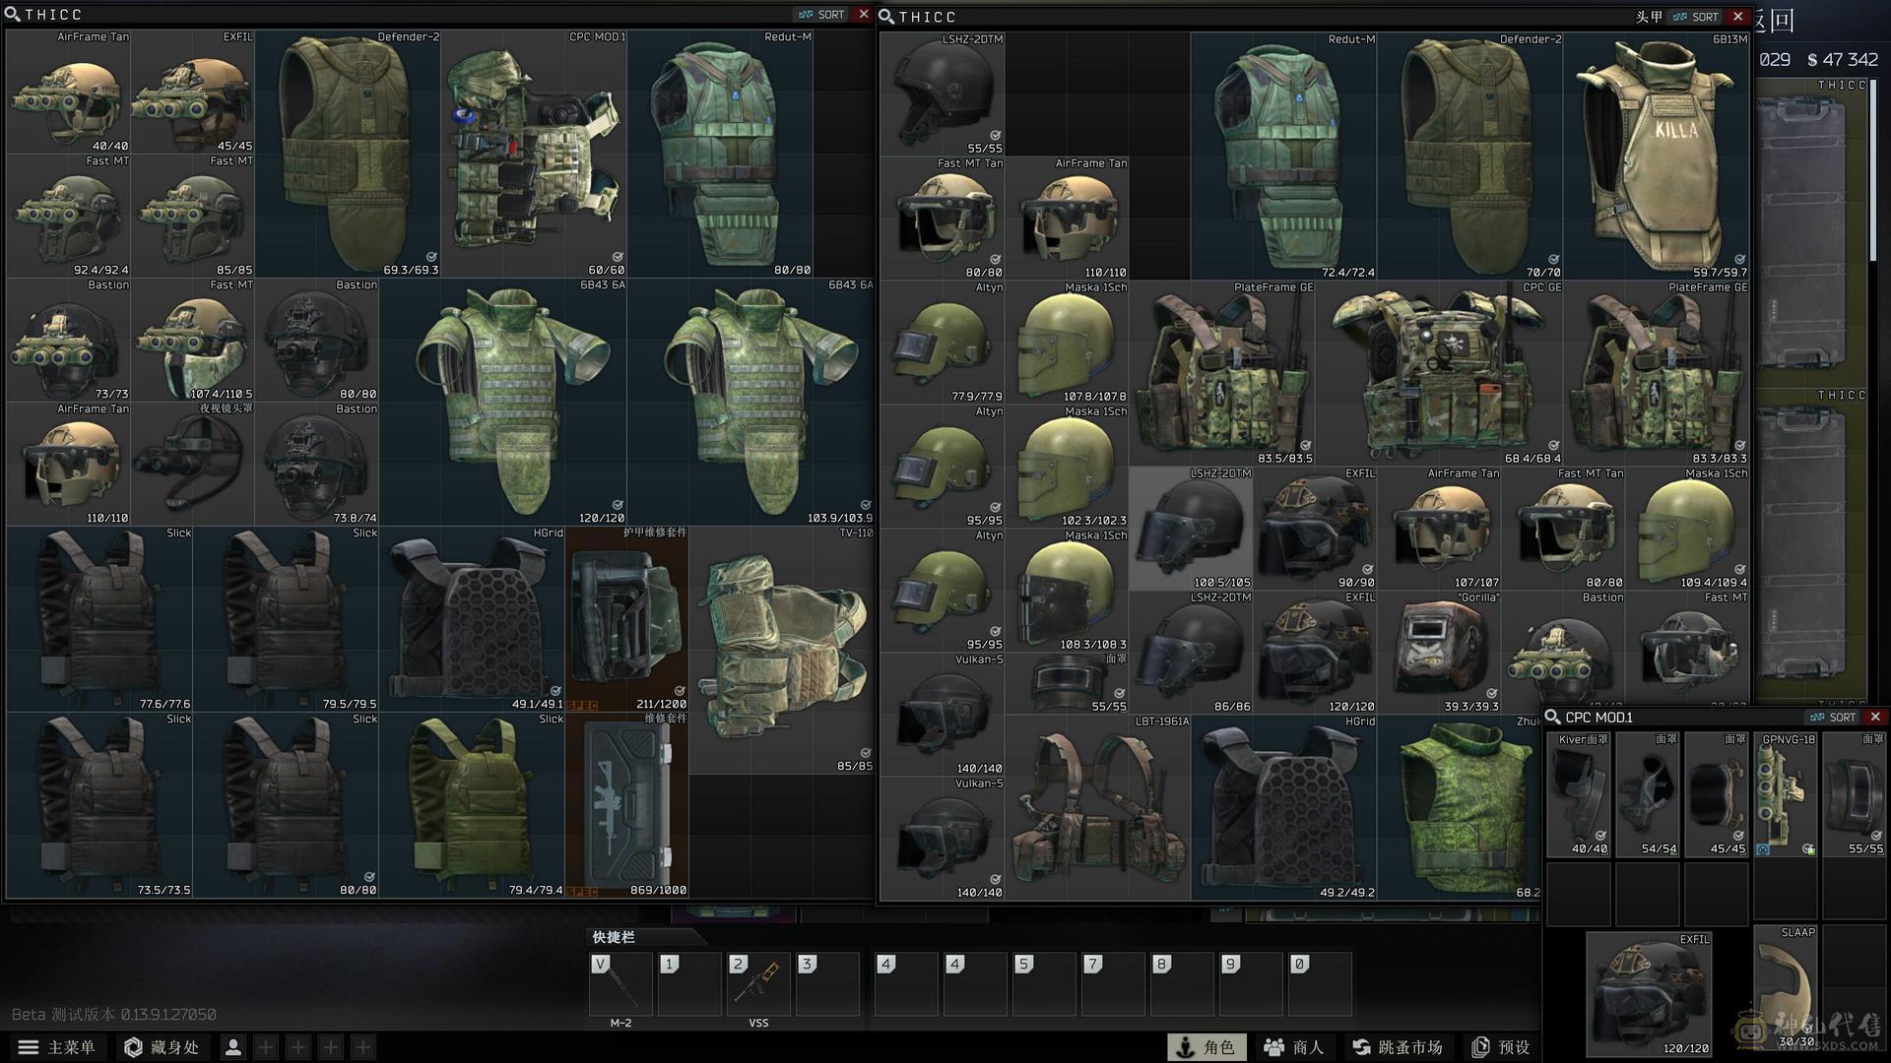The height and width of the screenshot is (1063, 1891).
Task: Open the 商人 traders tab
Action: coord(1293,1047)
